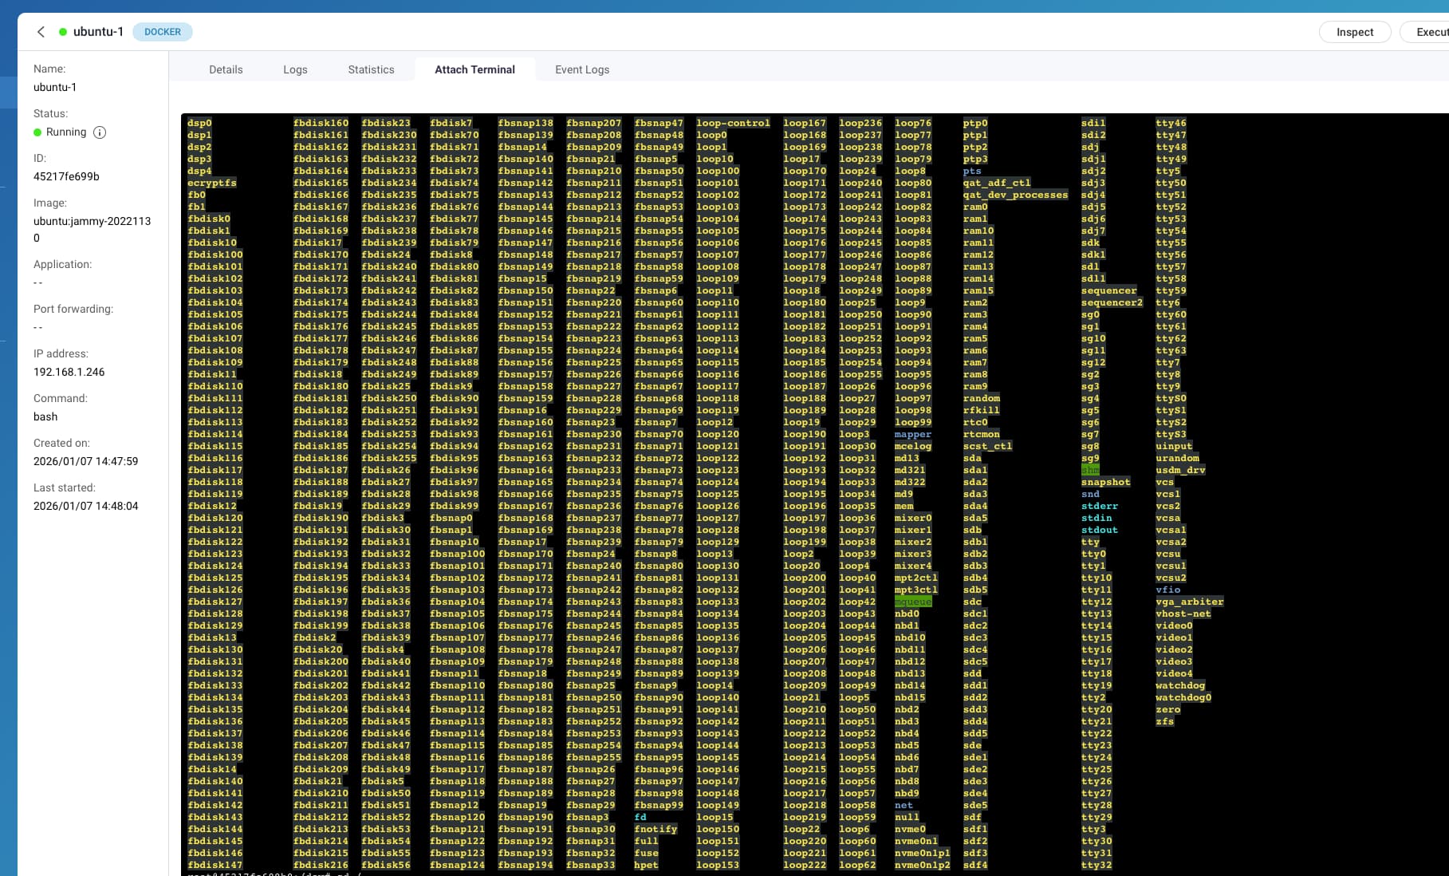
Task: View the Event Logs tab
Action: 582,69
